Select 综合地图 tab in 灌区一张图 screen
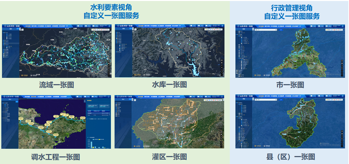Viewport: 349px width, 164px height. (140, 97)
